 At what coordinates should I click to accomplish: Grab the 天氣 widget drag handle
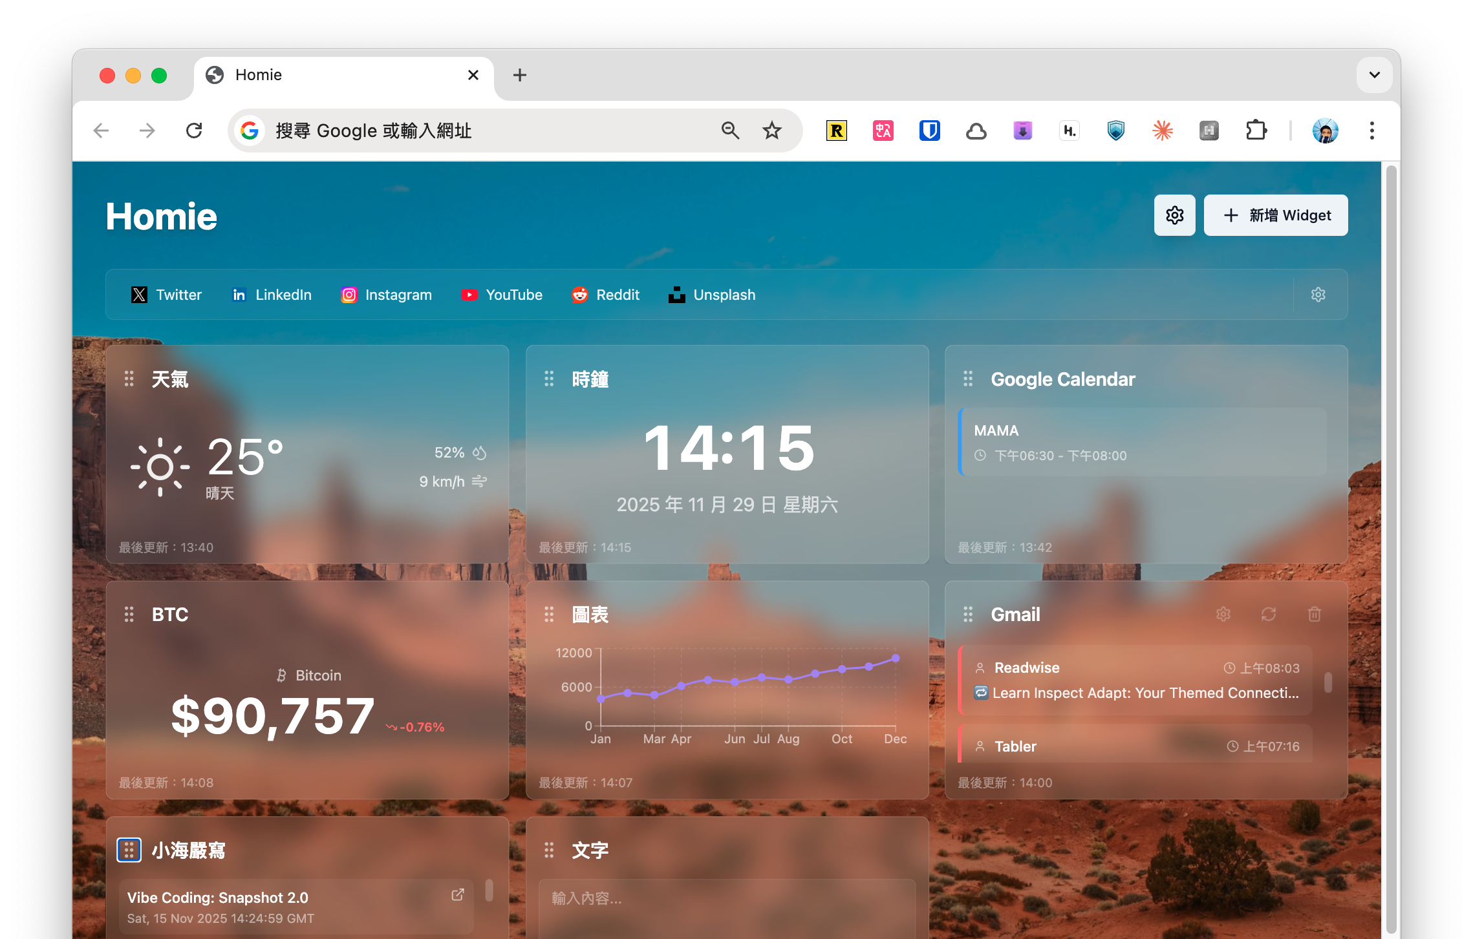click(129, 379)
